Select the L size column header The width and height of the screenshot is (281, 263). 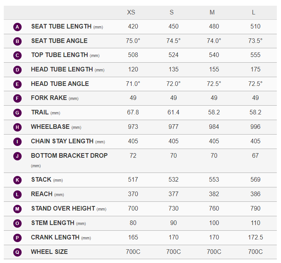click(254, 13)
